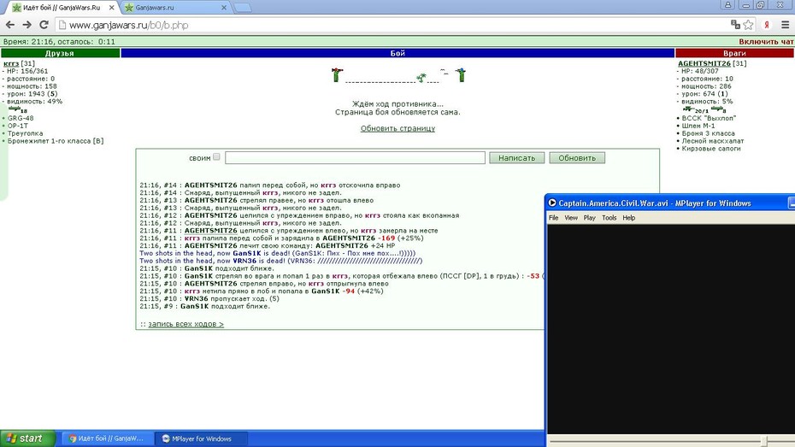795x447 pixels.
Task: Click the browser address bar URL
Action: (129, 25)
